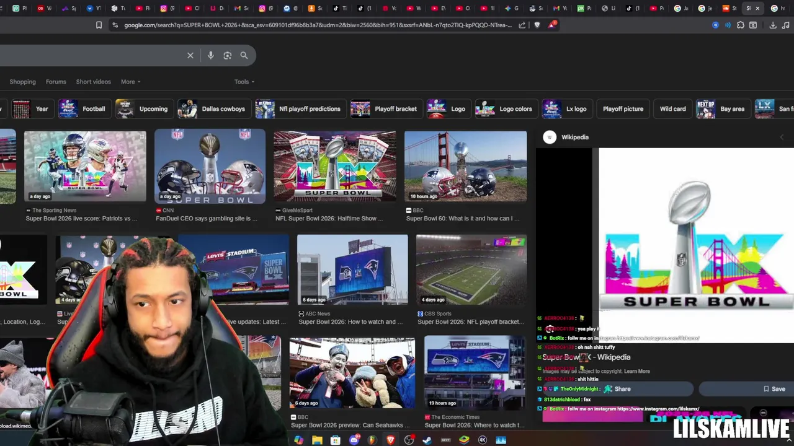Open FL Studio from the taskbar
The width and height of the screenshot is (794, 446).
click(x=372, y=440)
